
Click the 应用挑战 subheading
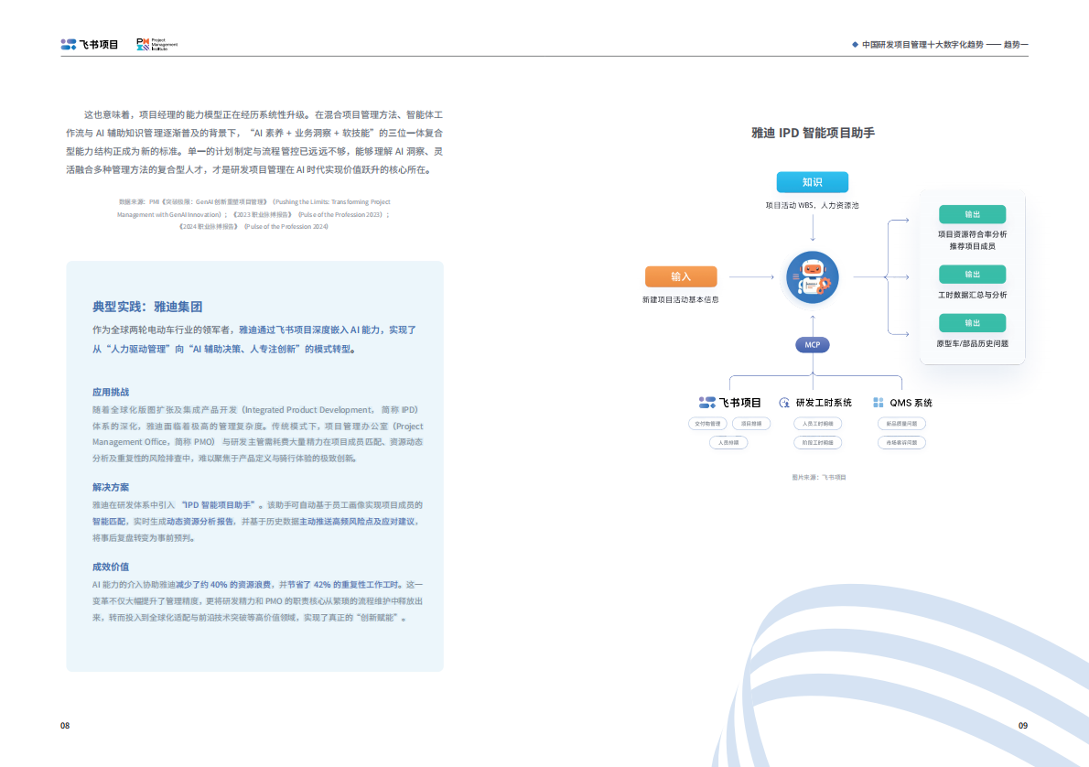click(x=111, y=392)
